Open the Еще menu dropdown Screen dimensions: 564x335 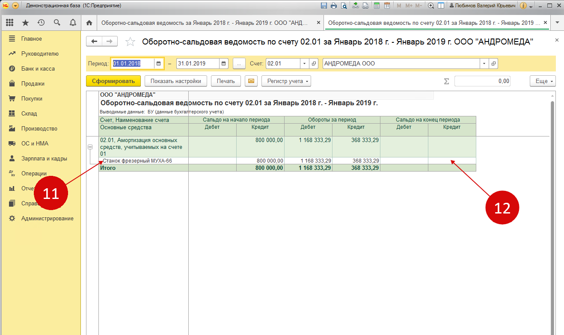coord(543,81)
